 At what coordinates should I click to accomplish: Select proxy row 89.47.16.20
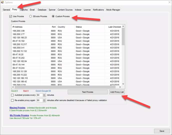pyautogui.click(x=66, y=55)
